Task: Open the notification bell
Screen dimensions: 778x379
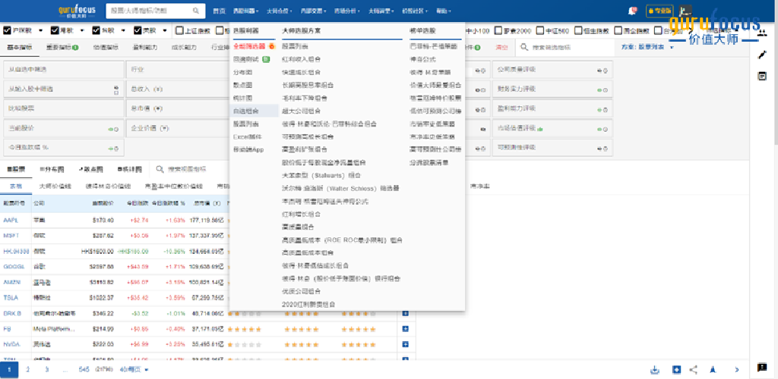Action: tap(632, 11)
